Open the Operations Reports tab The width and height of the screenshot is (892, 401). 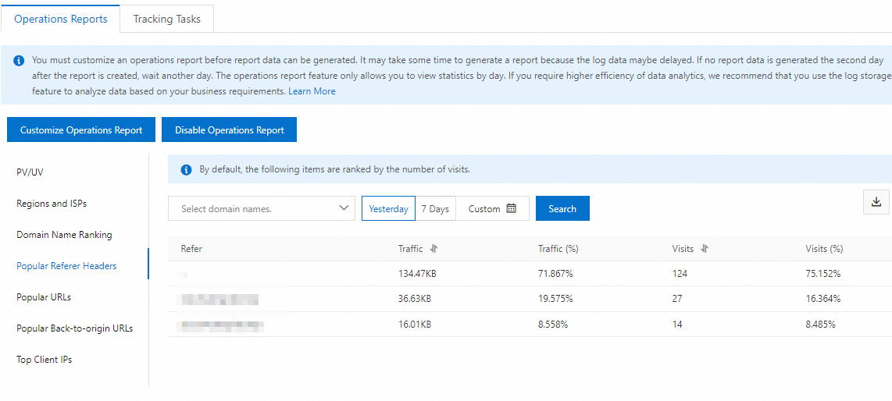click(x=61, y=19)
